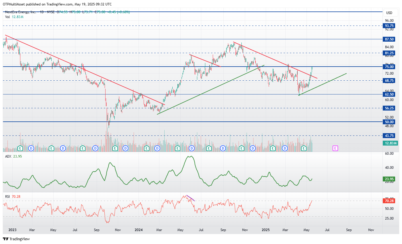Screen dimensions: 402x244
Task: Click the NextEra Energy symbol title
Action: (21, 12)
